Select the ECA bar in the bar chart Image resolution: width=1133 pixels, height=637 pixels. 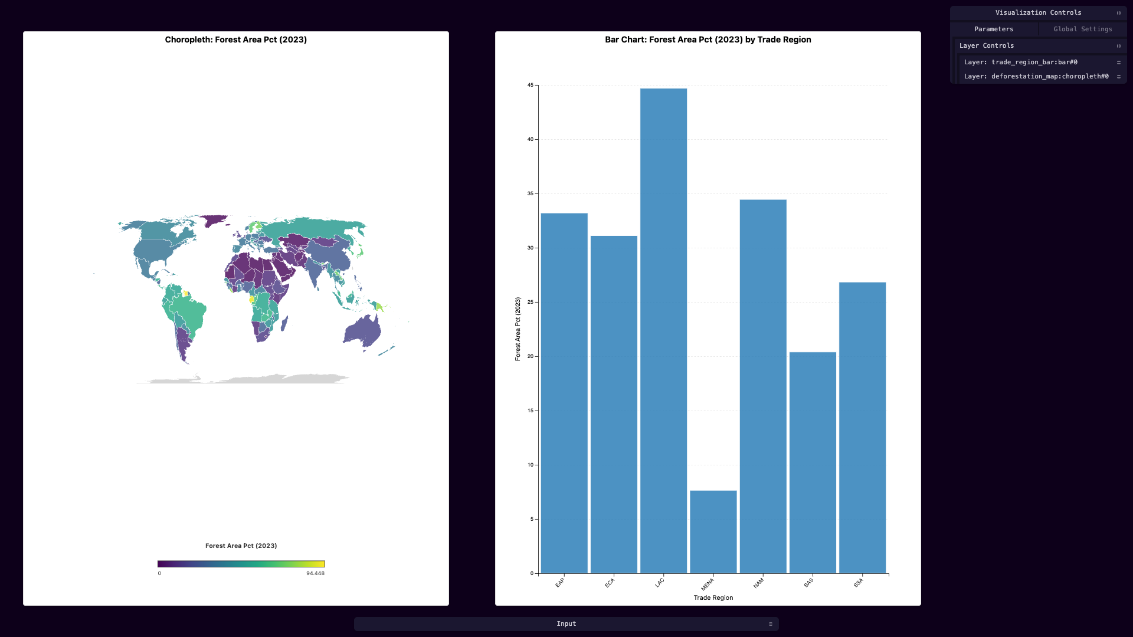point(614,405)
